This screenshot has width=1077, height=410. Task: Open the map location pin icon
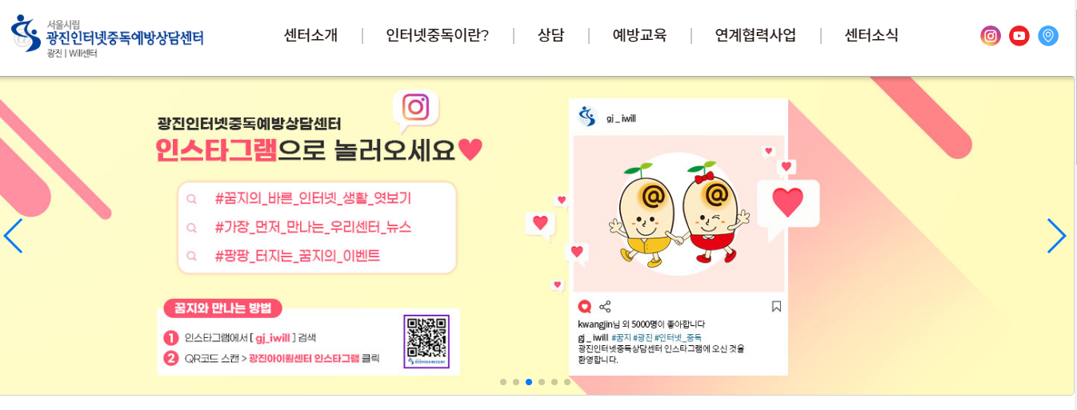pos(1048,36)
